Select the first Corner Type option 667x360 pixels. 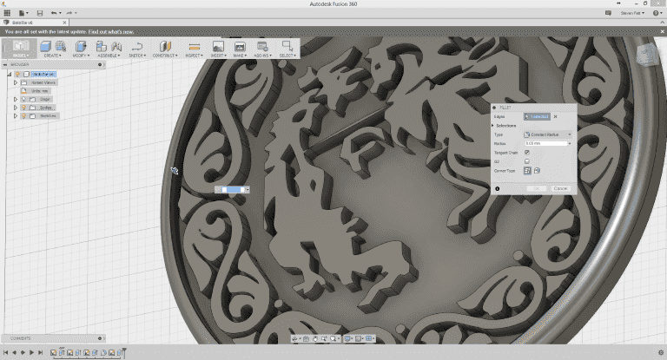point(527,170)
